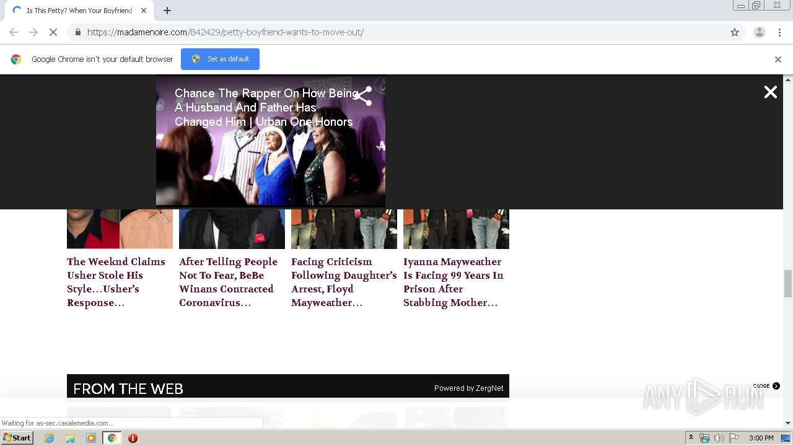Image resolution: width=793 pixels, height=446 pixels.
Task: Close the bottom ad with CLOSE button
Action: pyautogui.click(x=766, y=386)
